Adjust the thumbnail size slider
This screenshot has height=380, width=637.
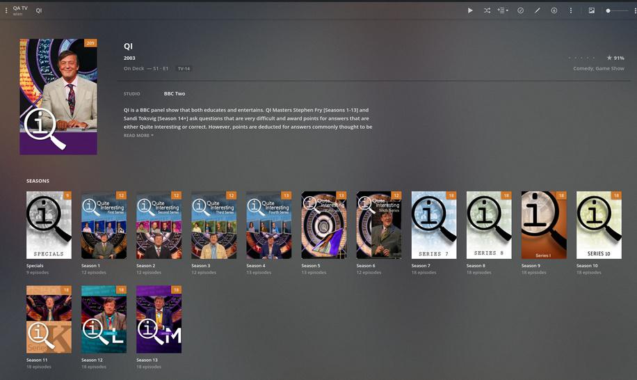pyautogui.click(x=617, y=10)
